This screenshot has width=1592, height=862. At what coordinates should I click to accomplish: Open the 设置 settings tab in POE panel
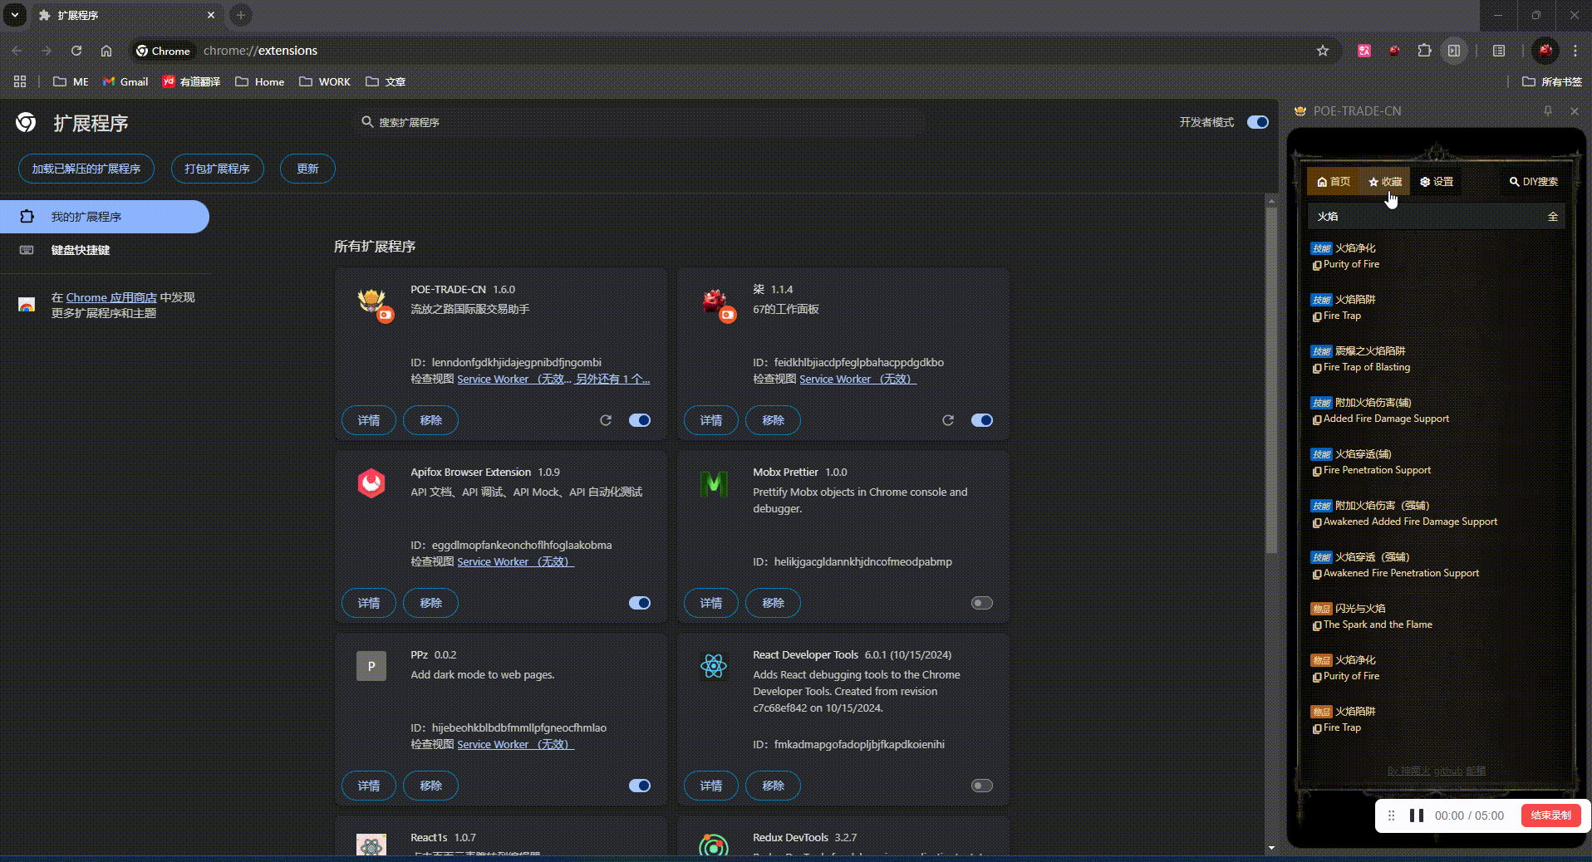(1437, 182)
